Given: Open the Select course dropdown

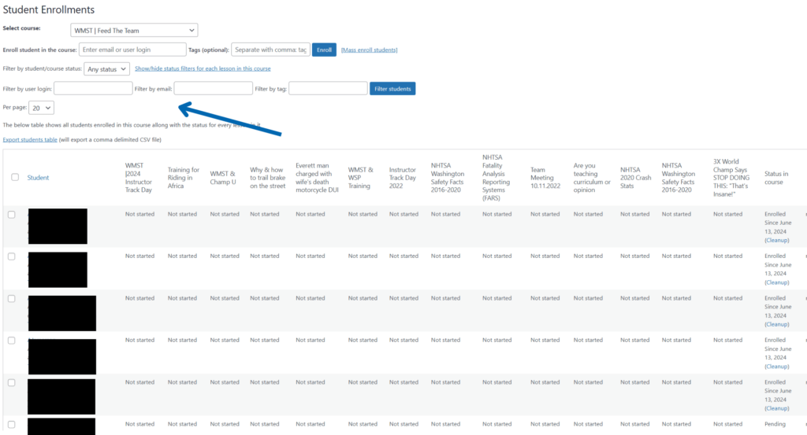Looking at the screenshot, I should tap(133, 31).
